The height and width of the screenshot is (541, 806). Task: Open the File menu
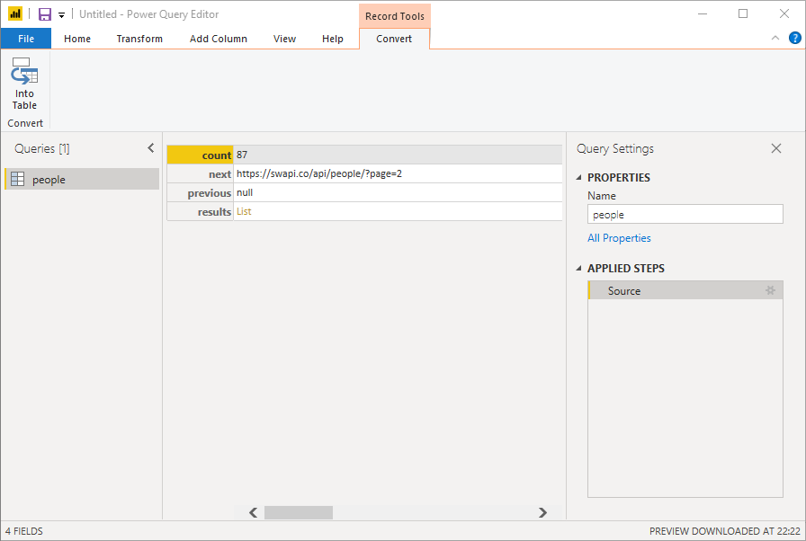tap(26, 39)
